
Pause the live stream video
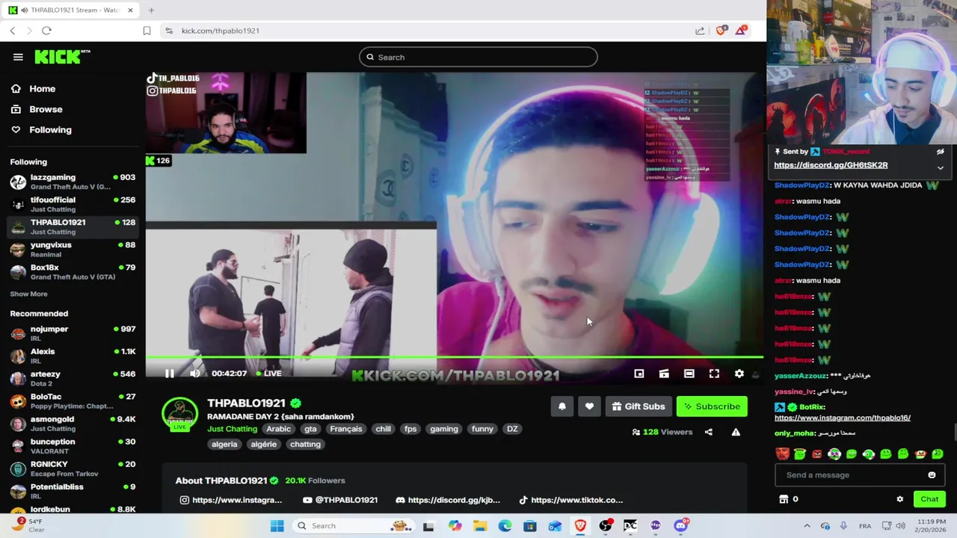(x=170, y=374)
